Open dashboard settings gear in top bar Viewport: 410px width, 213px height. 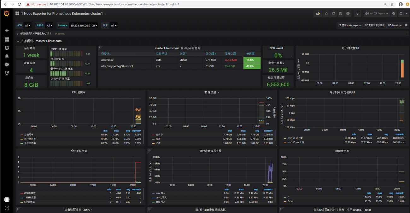tap(348, 14)
